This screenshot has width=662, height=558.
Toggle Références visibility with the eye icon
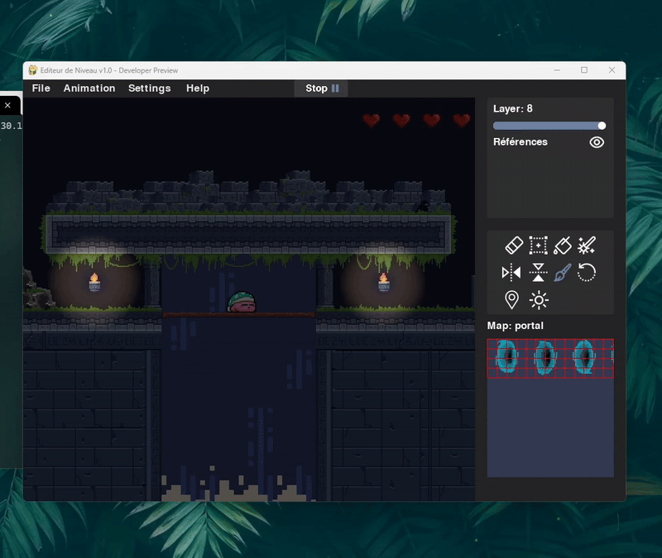click(x=597, y=142)
